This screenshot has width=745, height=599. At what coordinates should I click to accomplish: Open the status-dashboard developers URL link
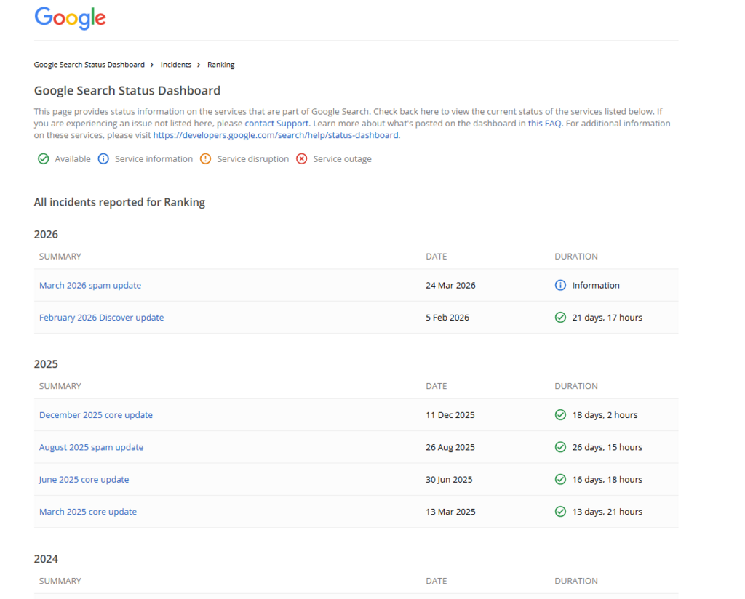[x=276, y=134]
